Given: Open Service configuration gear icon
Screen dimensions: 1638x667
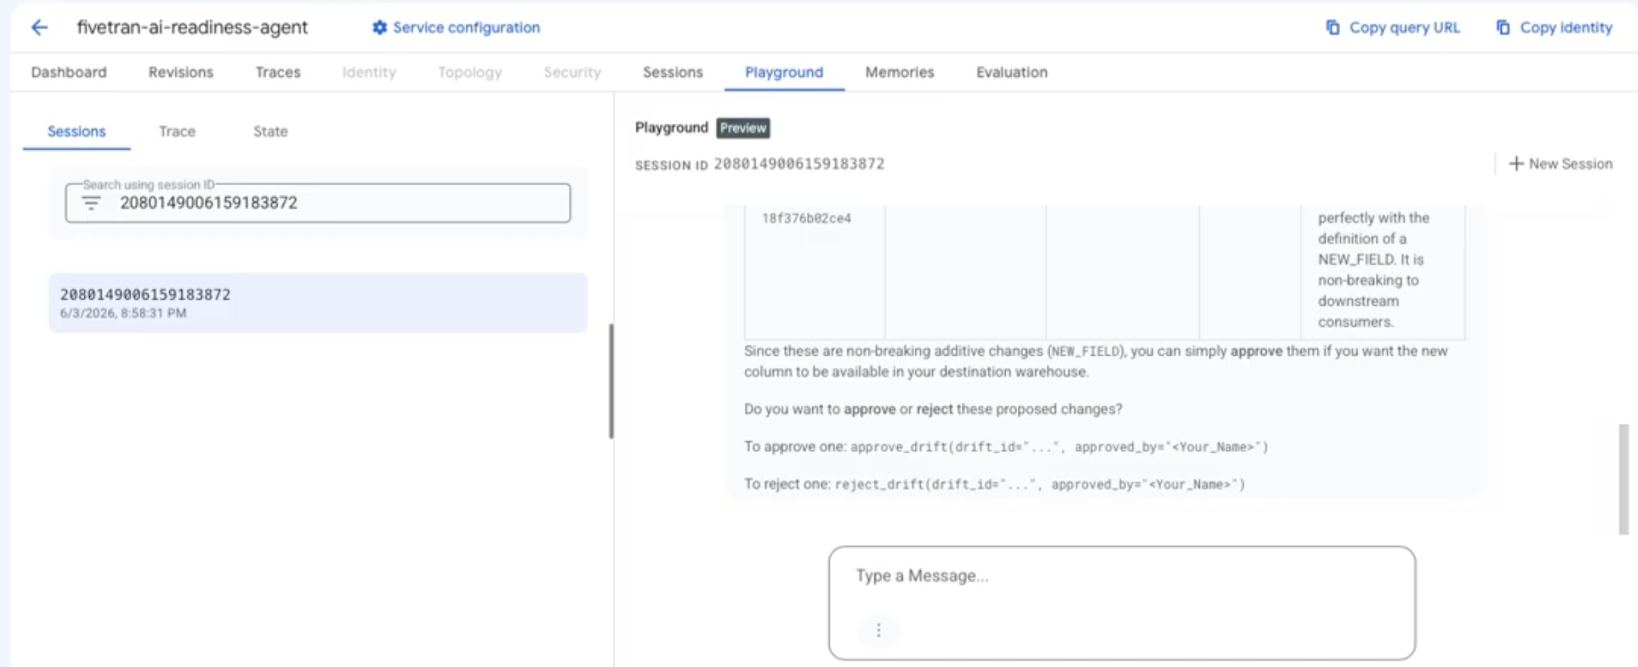Looking at the screenshot, I should tap(380, 28).
